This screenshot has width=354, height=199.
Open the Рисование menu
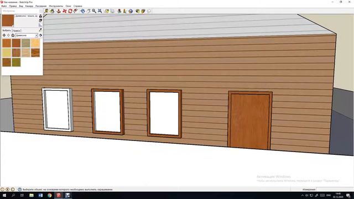[41, 6]
